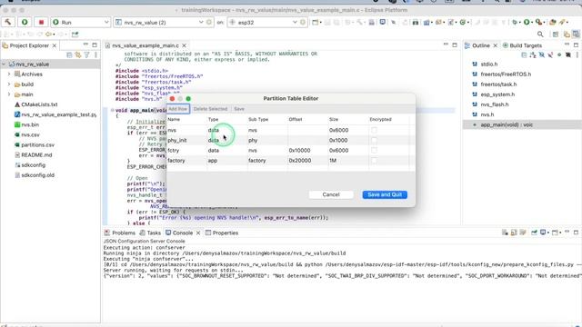Select nvs_flash.h in Outline
The width and height of the screenshot is (582, 327).
pos(495,104)
